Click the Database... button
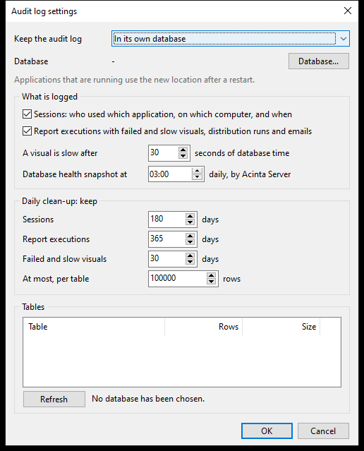Screen dimensions: 364x451 click(x=319, y=61)
